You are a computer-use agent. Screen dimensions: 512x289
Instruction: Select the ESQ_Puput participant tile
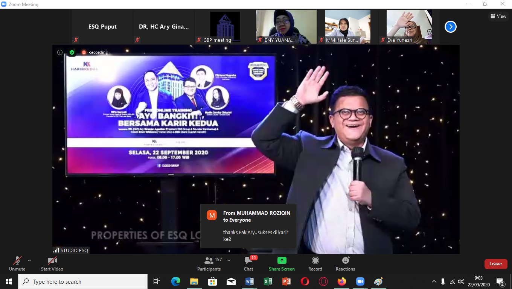point(102,27)
